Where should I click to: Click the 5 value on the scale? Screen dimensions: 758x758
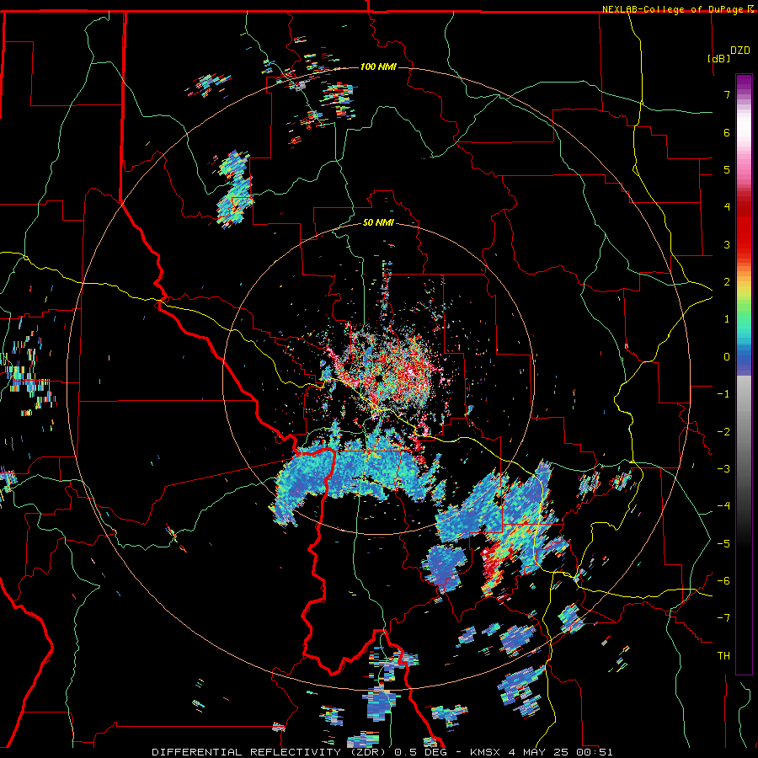coord(727,169)
